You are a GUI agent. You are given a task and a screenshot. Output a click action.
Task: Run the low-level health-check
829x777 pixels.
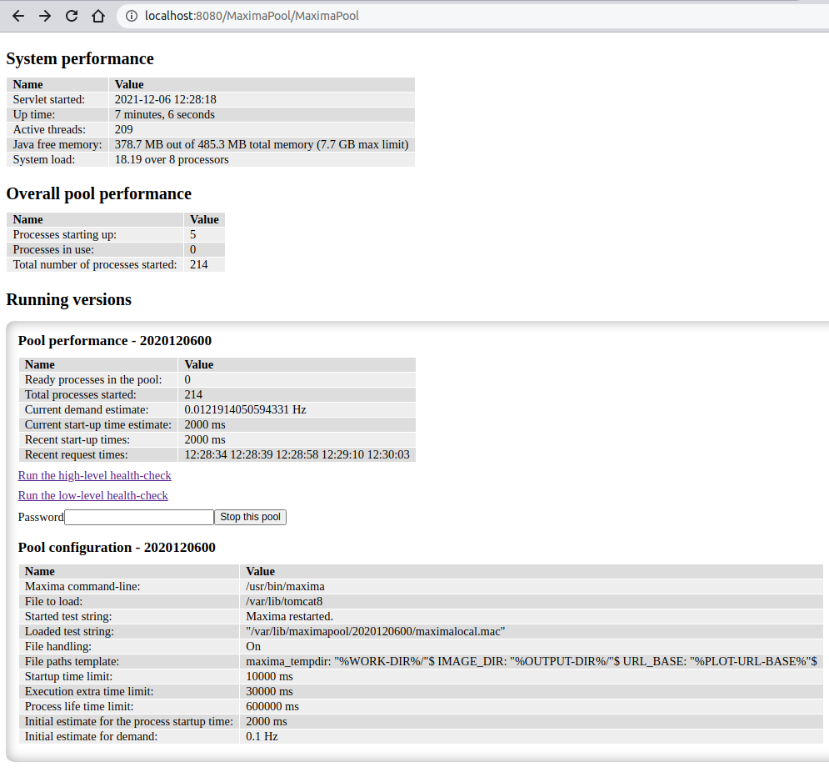[92, 495]
